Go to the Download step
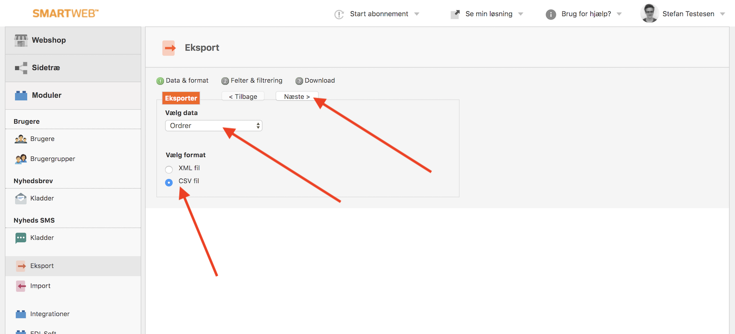Viewport: 735px width, 334px height. [x=319, y=81]
